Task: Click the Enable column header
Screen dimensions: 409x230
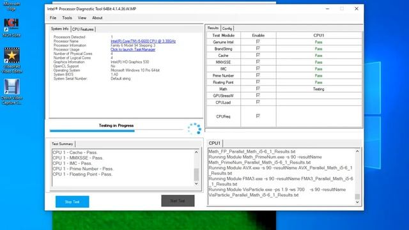Action: [x=258, y=35]
